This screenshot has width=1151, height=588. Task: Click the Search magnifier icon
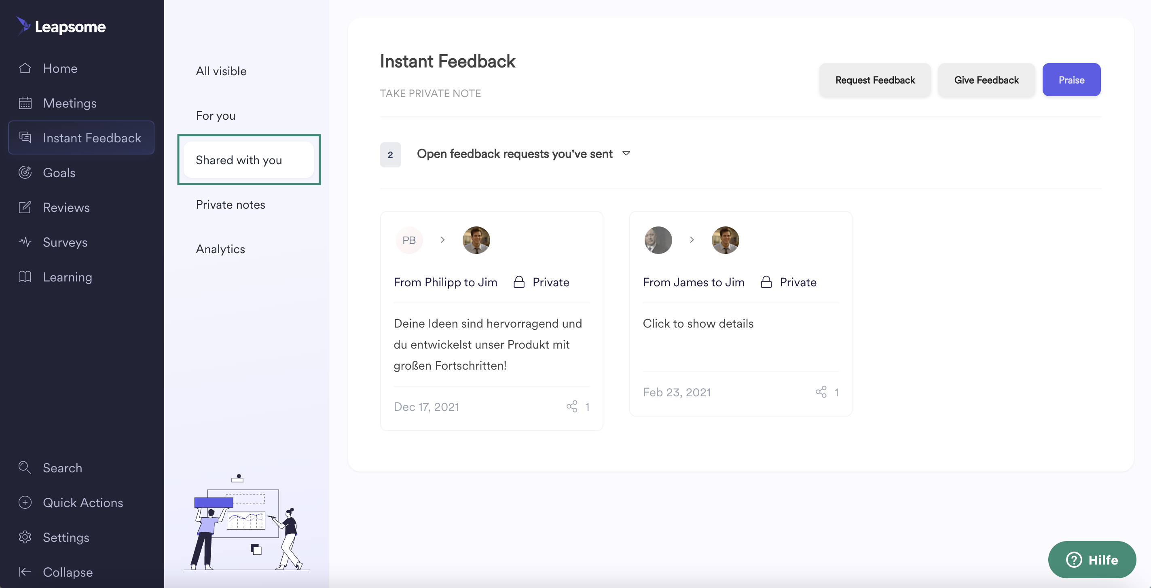click(25, 467)
